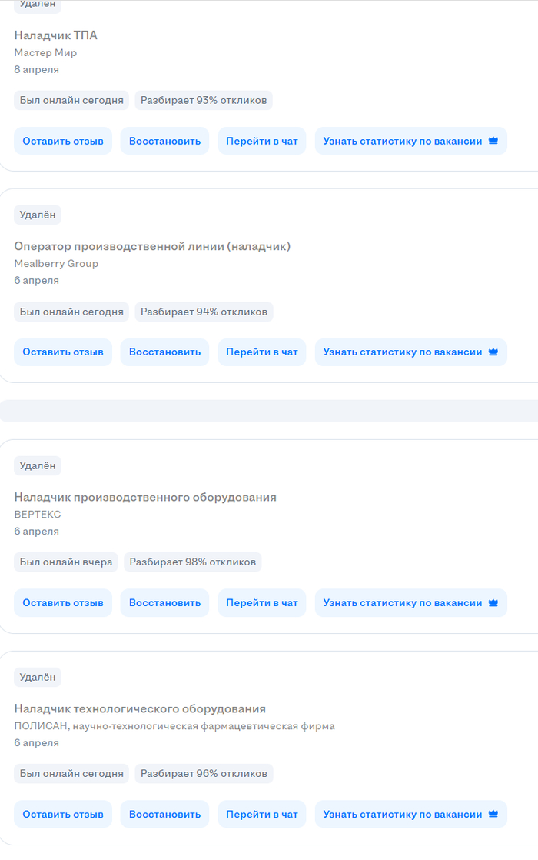The height and width of the screenshot is (860, 538).
Task: Click crown icon in Mealberry Group card
Action: coord(493,352)
